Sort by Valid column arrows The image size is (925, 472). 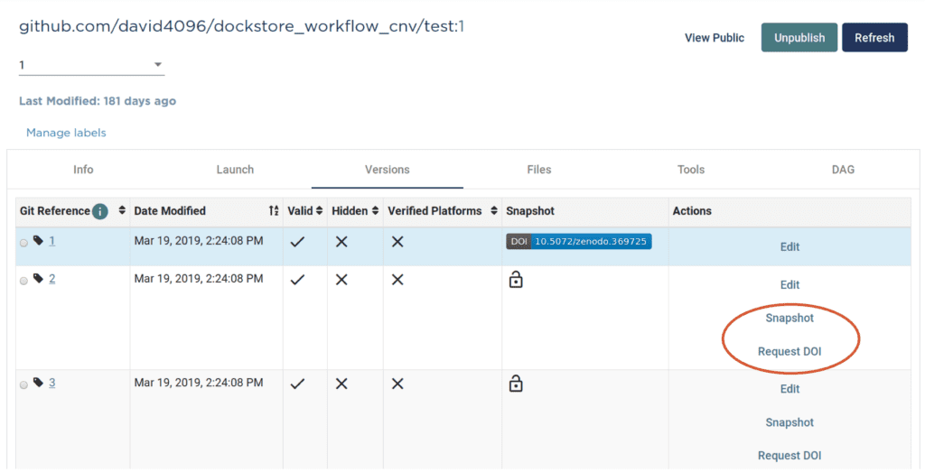pyautogui.click(x=319, y=210)
